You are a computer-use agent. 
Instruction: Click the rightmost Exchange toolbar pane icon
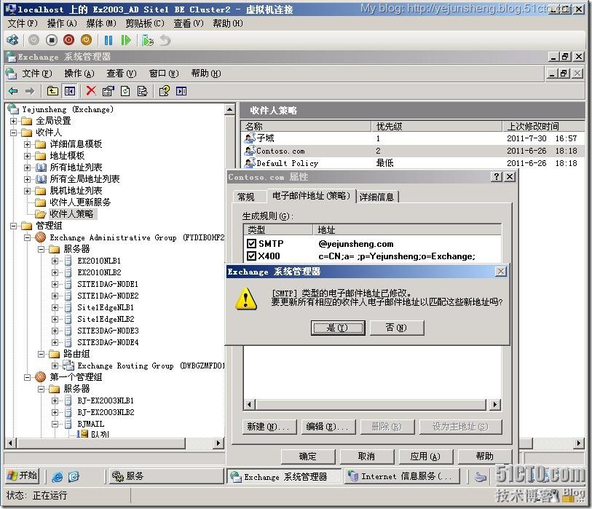point(181,91)
